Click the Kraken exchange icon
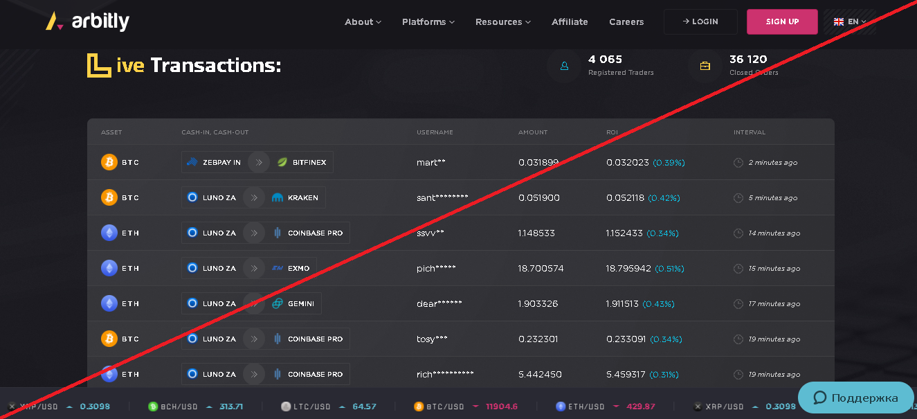The image size is (917, 419). 278,197
